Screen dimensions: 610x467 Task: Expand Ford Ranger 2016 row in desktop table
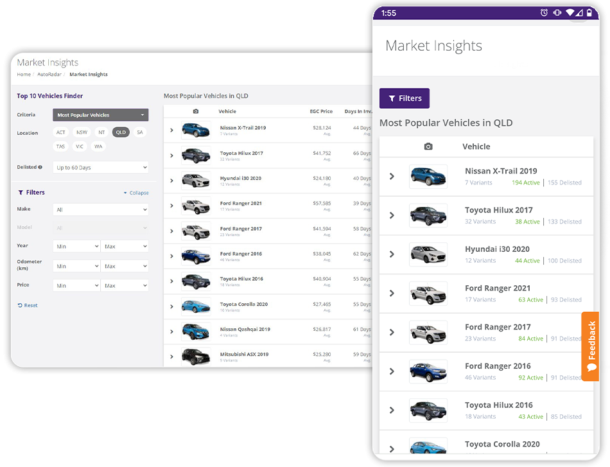tap(171, 256)
